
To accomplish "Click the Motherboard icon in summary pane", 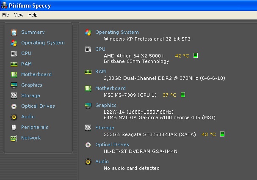I will coord(88,89).
